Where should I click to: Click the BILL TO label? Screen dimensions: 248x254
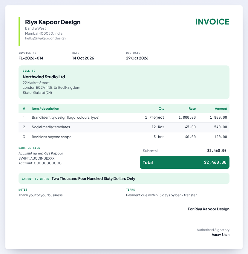[x=29, y=71]
